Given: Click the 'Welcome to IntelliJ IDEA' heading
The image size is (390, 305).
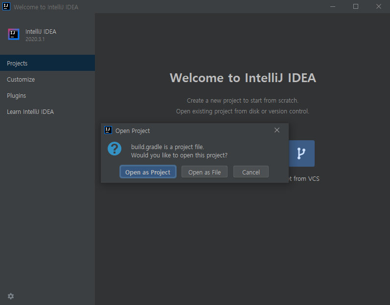Looking at the screenshot, I should [x=243, y=78].
